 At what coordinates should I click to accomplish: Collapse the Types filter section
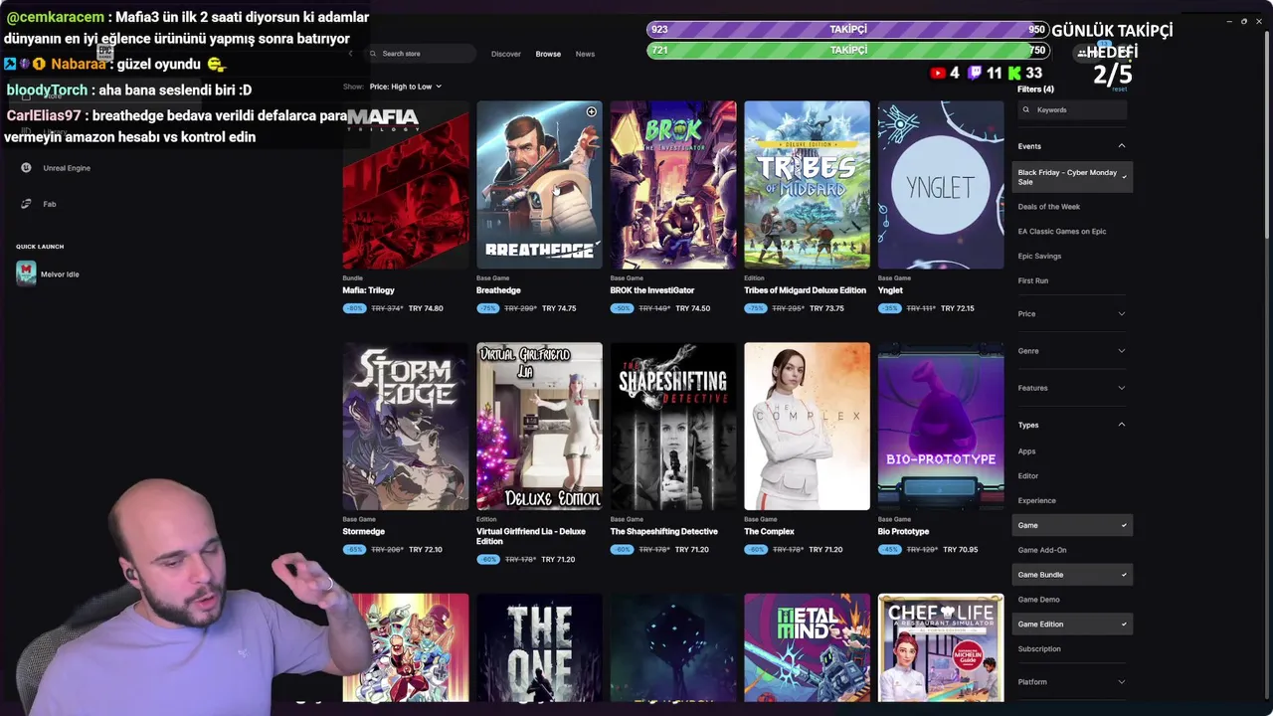pos(1072,425)
